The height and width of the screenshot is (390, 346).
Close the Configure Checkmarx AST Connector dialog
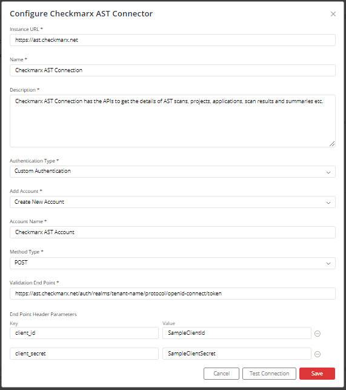pyautogui.click(x=333, y=14)
